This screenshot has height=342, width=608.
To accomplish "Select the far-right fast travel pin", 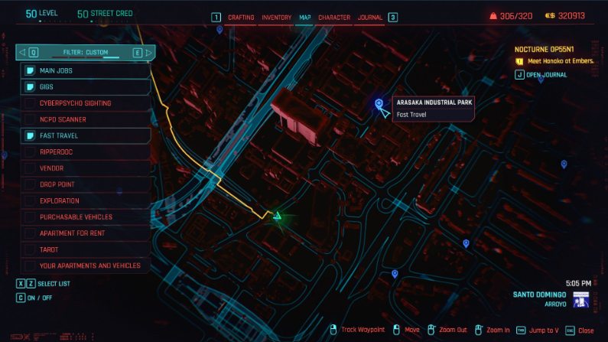I will point(564,164).
